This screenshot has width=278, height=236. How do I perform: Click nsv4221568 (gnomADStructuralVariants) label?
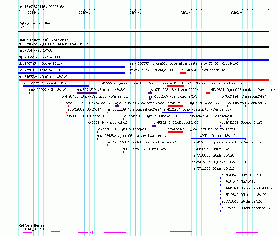[x=141, y=142]
